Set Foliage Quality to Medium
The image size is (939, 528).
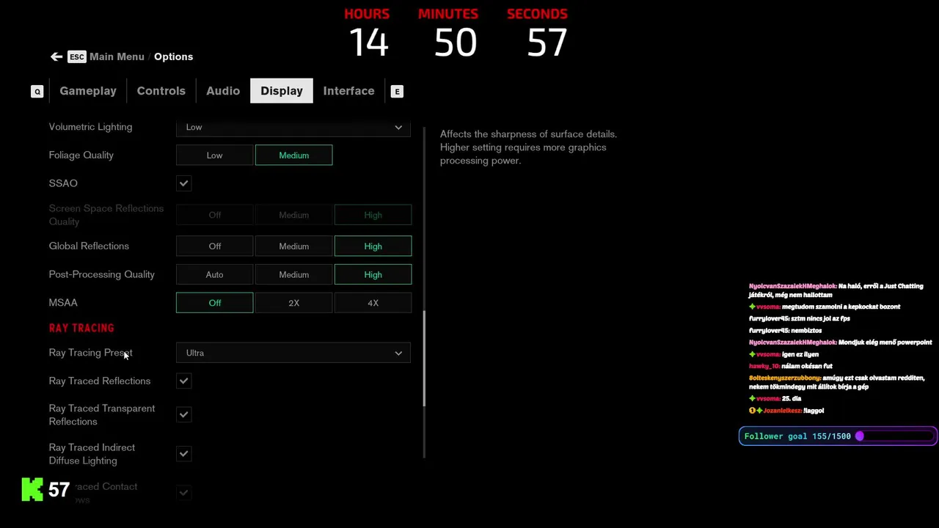[293, 155]
